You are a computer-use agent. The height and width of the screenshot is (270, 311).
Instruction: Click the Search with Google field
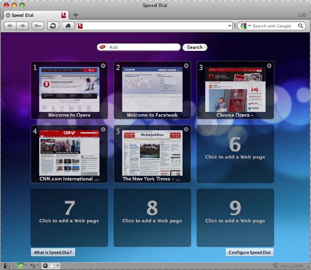[x=272, y=26]
